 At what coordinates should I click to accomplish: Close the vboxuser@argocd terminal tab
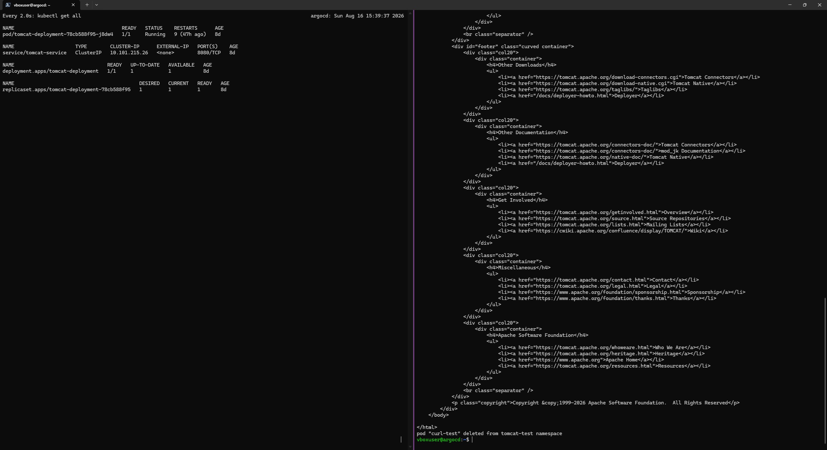coord(73,5)
